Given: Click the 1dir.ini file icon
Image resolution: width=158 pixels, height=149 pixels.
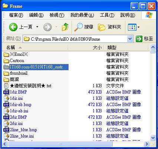Looking at the screenshot, I should click(x=6, y=98).
